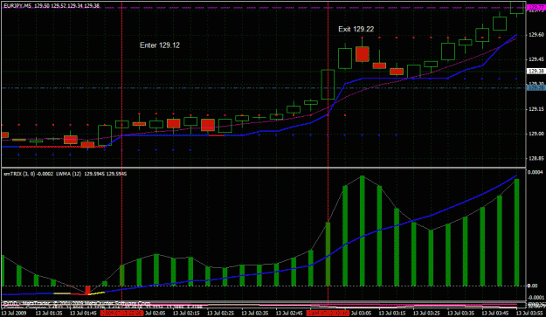Click the 0.00 indicator scale value

click(x=532, y=286)
